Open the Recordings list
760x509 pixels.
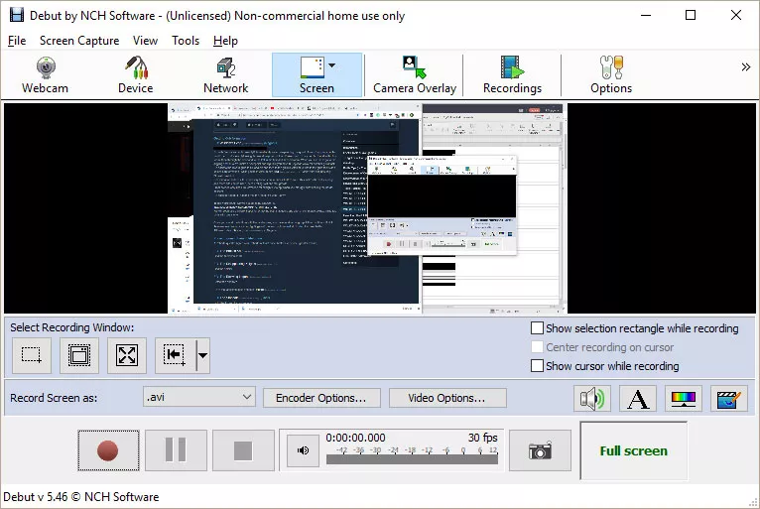coord(512,75)
